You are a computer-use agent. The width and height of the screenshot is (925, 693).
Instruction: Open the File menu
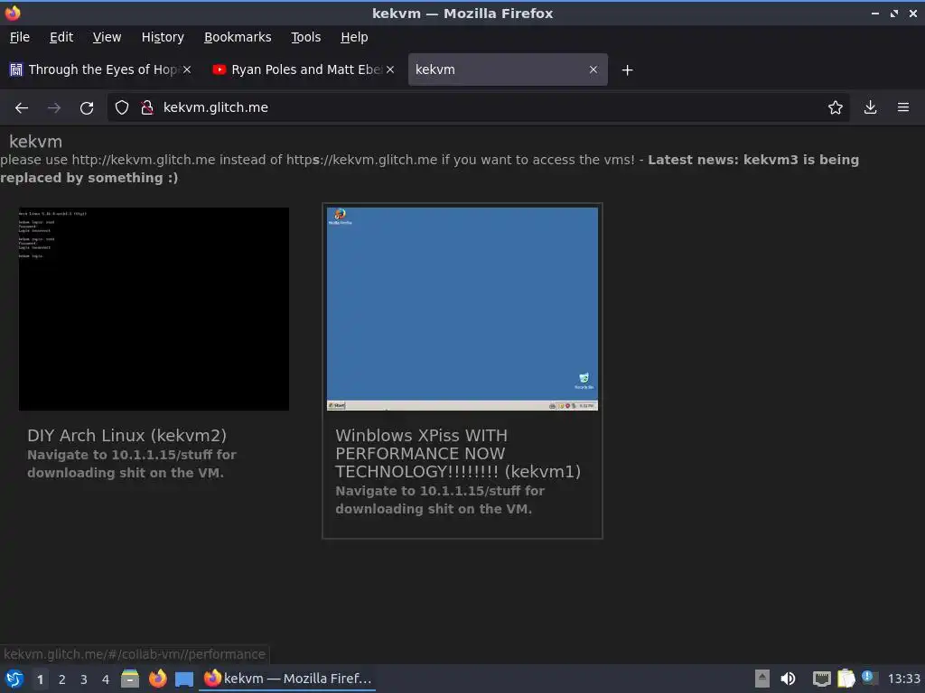[x=20, y=37]
